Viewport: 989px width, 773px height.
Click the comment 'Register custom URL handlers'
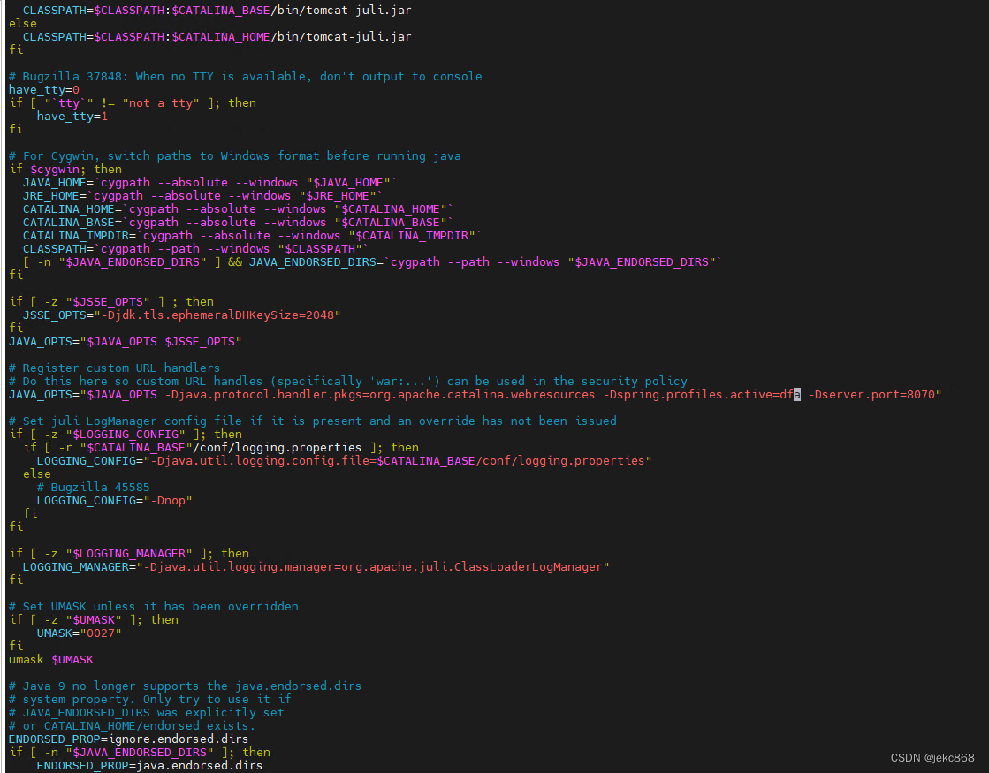[114, 368]
